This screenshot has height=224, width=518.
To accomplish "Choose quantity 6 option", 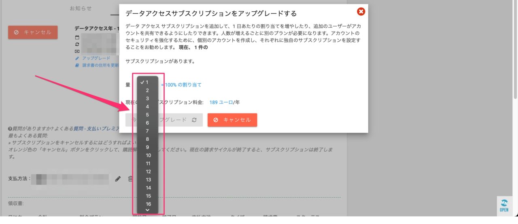I will tap(147, 123).
